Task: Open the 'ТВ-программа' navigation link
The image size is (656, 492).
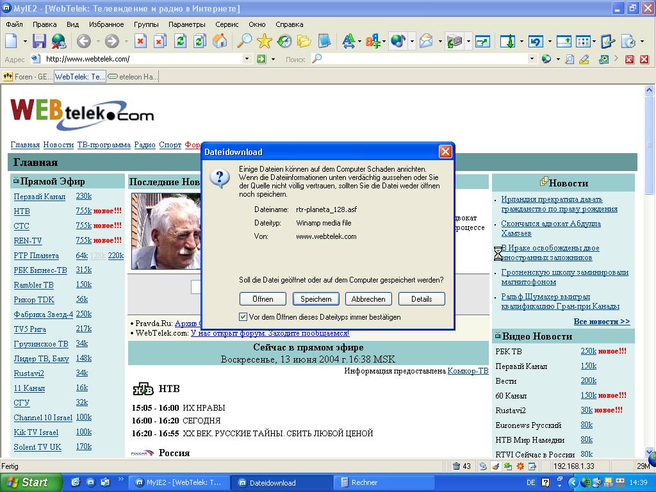Action: coord(104,145)
